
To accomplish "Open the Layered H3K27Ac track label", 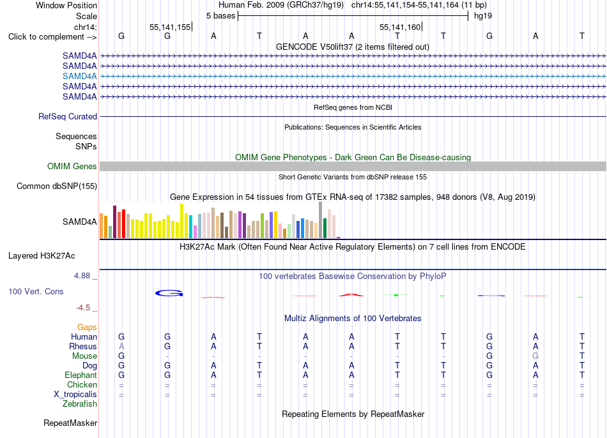I will [42, 256].
